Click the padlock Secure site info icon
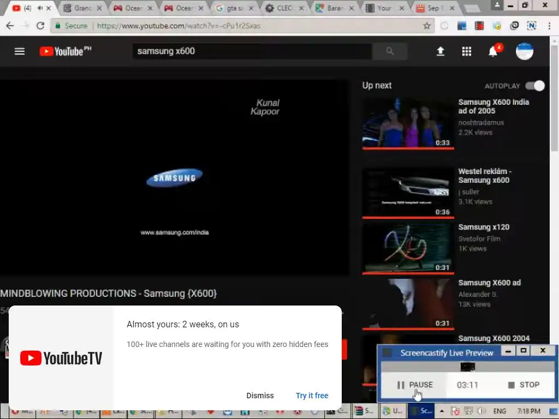 57,26
